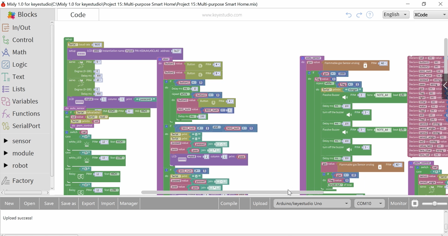Image resolution: width=448 pixels, height=236 pixels.
Task: Switch to the Code tab
Action: (x=78, y=15)
